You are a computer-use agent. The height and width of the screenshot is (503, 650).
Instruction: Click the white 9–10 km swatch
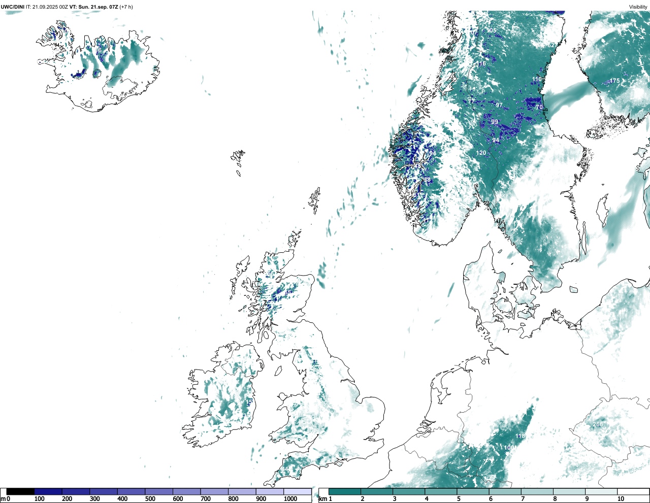pos(601,492)
